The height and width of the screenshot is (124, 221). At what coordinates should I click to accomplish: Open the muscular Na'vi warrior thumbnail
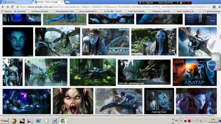tap(12, 72)
